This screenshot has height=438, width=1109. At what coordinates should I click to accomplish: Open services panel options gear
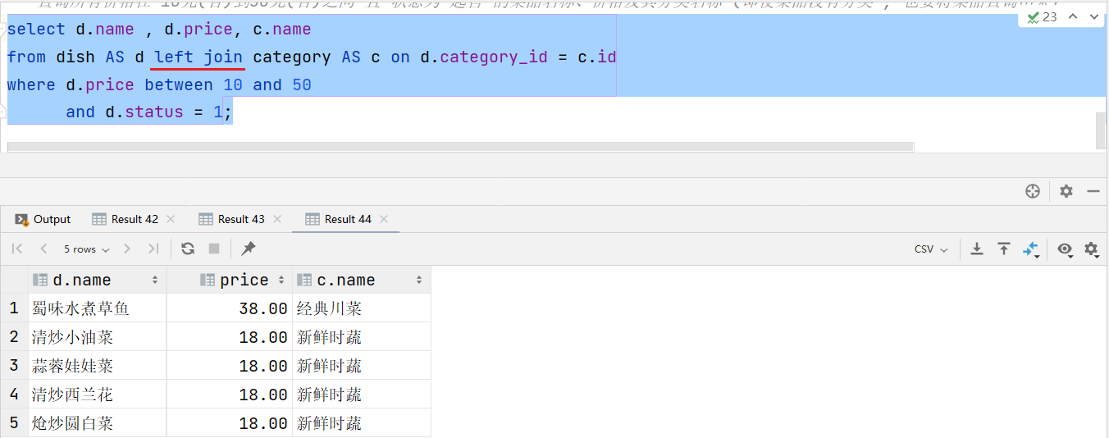click(1066, 191)
